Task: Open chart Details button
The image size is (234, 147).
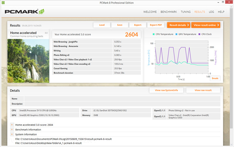Action: (215, 78)
